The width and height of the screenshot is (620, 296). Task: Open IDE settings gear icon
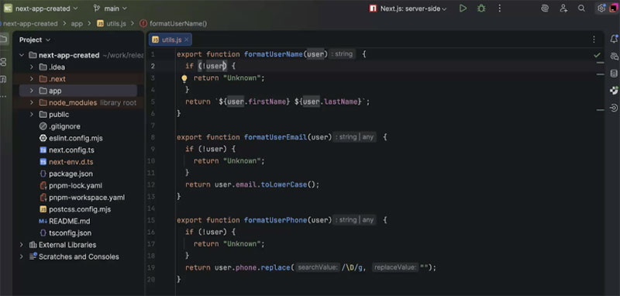pos(601,9)
